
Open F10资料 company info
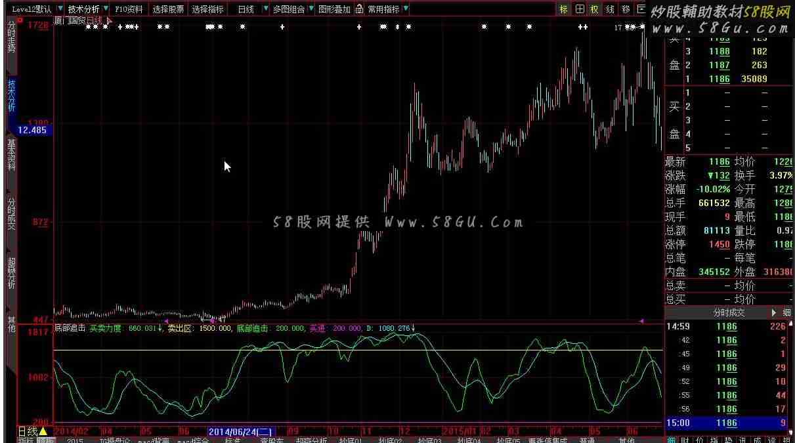(x=129, y=9)
